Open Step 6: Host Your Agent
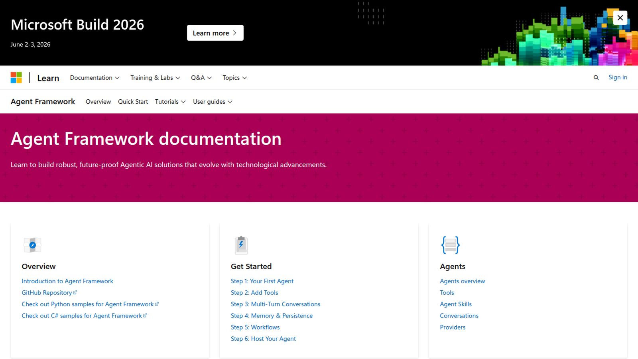Image resolution: width=638 pixels, height=359 pixels. (x=263, y=339)
